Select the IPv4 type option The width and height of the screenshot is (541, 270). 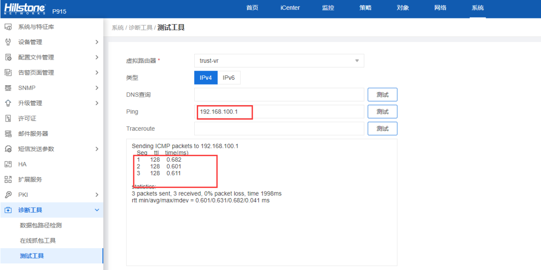pos(206,78)
